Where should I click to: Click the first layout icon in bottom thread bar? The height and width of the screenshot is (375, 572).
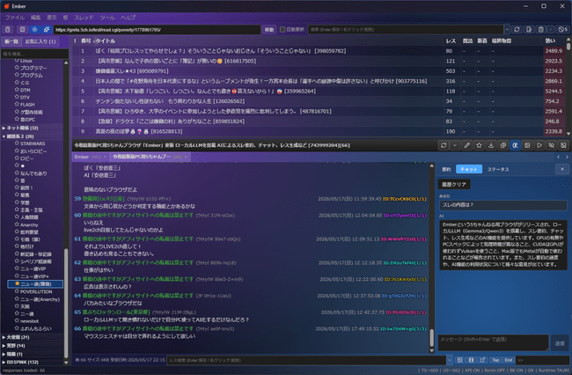coord(459,360)
